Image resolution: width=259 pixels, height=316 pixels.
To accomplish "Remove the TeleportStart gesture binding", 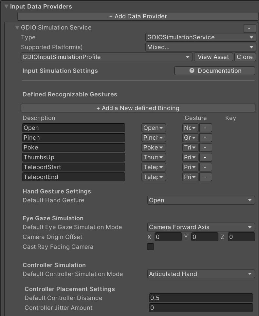I will click(206, 167).
